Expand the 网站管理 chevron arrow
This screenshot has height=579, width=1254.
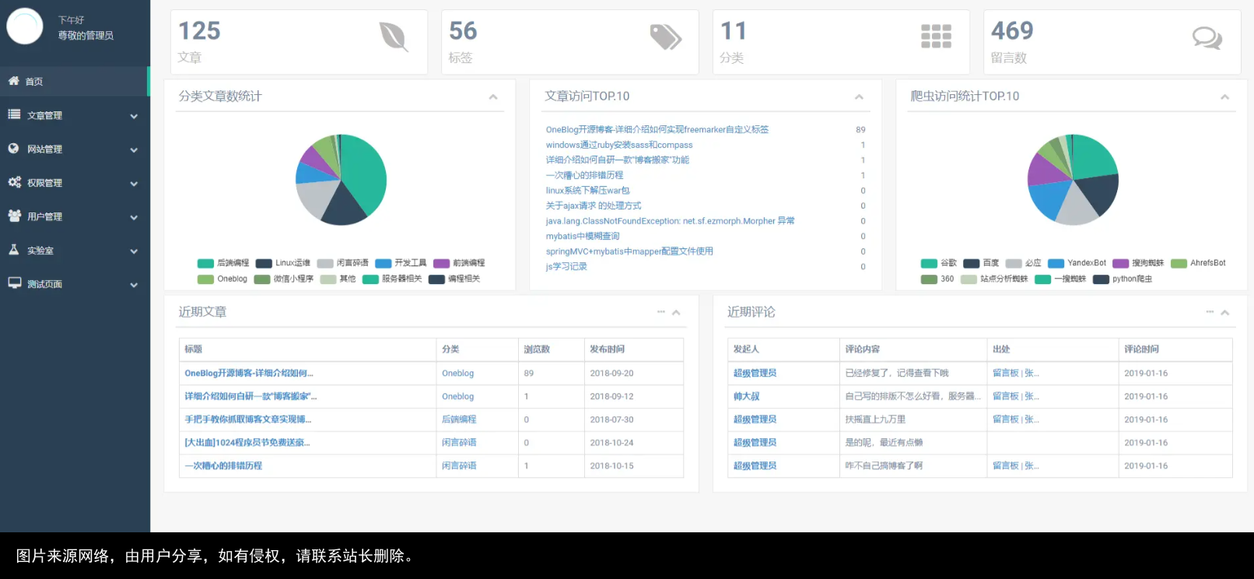pyautogui.click(x=134, y=149)
